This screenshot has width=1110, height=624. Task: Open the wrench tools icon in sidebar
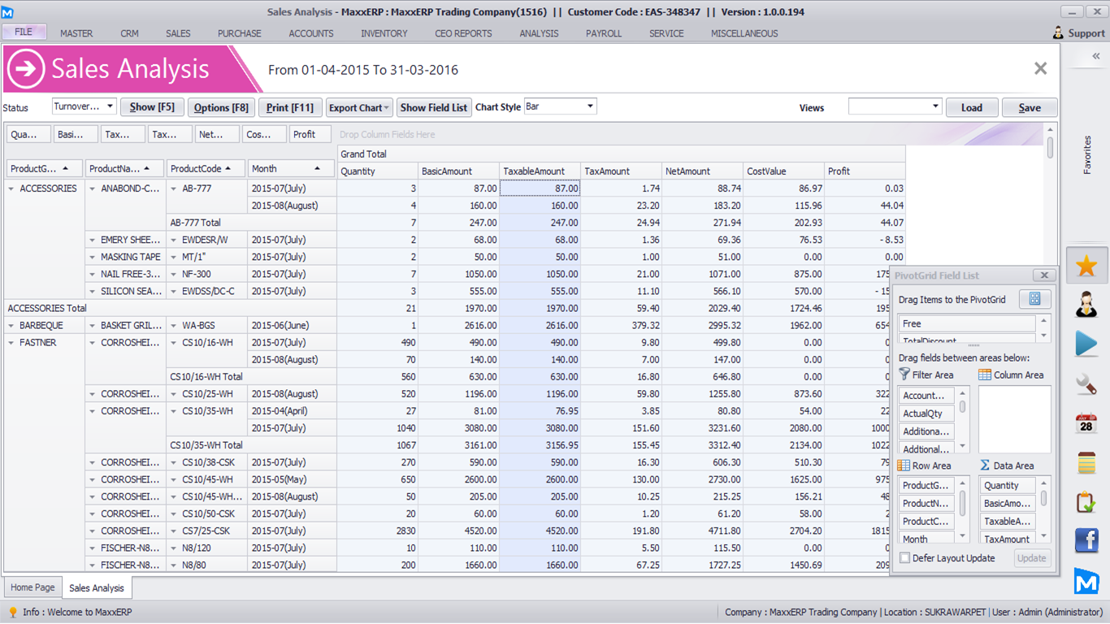pyautogui.click(x=1086, y=383)
